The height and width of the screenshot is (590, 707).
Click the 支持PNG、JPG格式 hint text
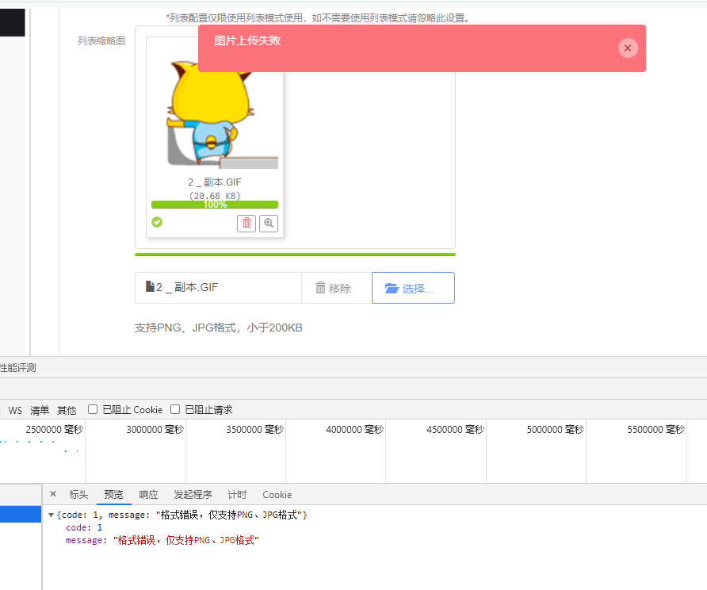pos(218,328)
